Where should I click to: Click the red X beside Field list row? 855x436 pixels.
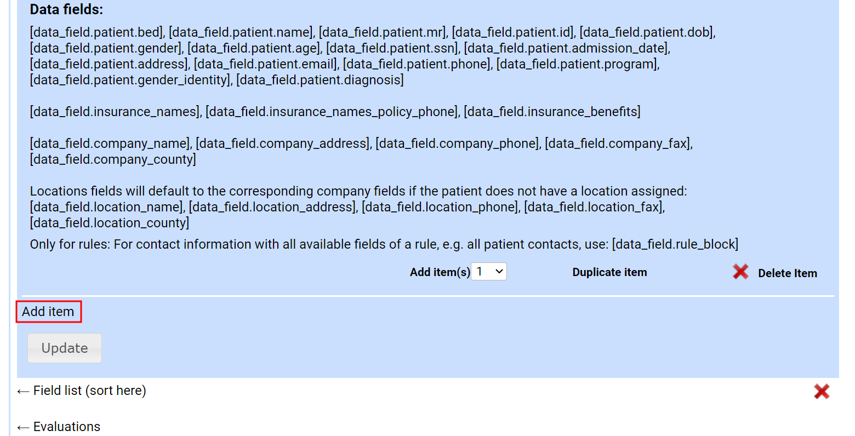(821, 391)
